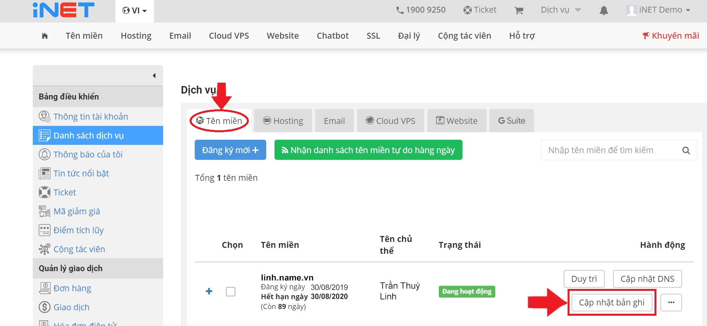Select the linh.name.vn checkbox
The height and width of the screenshot is (326, 707).
(231, 292)
